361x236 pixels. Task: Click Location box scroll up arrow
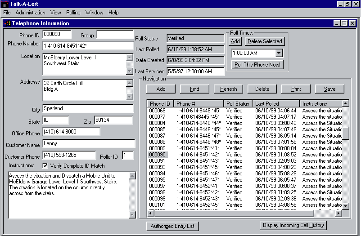click(x=130, y=58)
